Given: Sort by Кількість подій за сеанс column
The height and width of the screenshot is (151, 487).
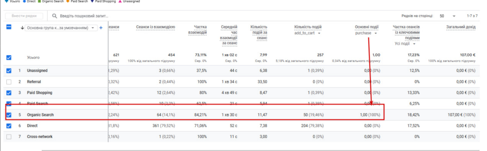Looking at the screenshot, I should (x=259, y=32).
